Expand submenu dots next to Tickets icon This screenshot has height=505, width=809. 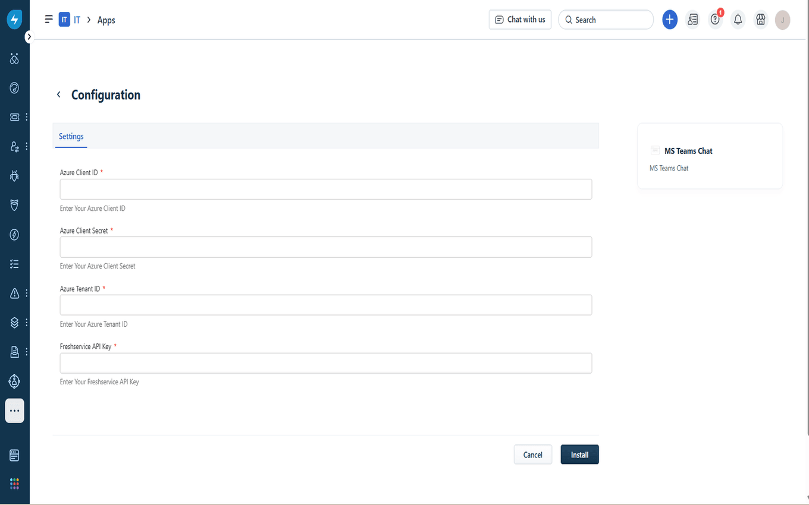pos(26,117)
